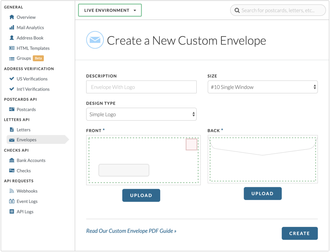Open the Checks sidebar item
The image size is (330, 252).
click(23, 171)
